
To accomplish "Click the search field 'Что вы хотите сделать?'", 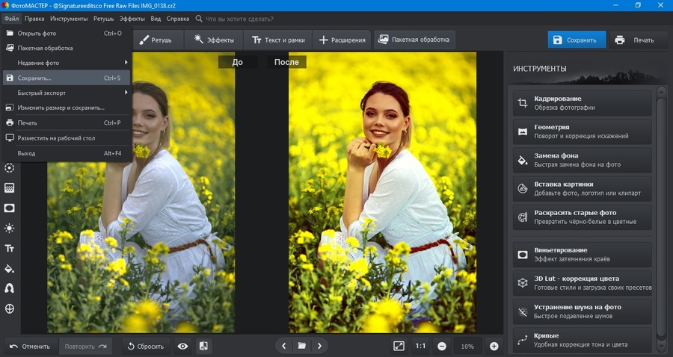I will [239, 19].
